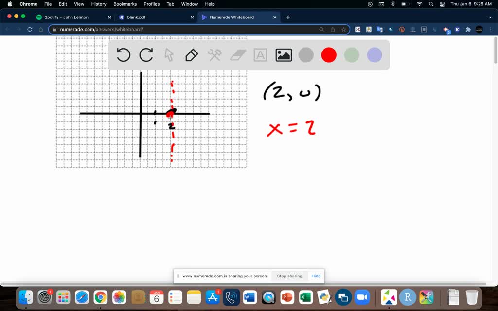This screenshot has height=311, width=498.
Task: Choose the Pen drawing tool
Action: coord(191,55)
